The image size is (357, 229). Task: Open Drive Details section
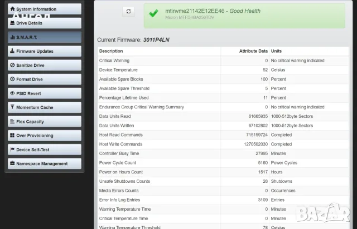(x=45, y=23)
